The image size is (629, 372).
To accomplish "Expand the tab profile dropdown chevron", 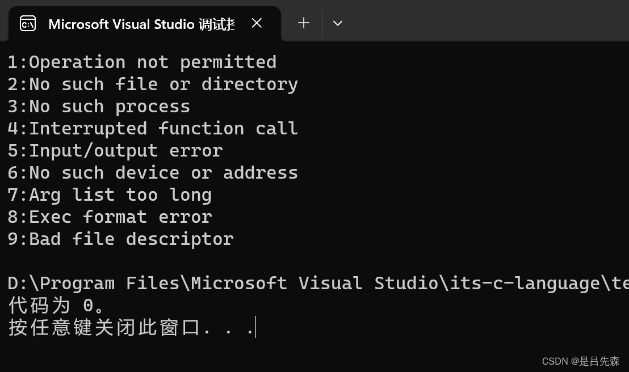I will pos(337,23).
